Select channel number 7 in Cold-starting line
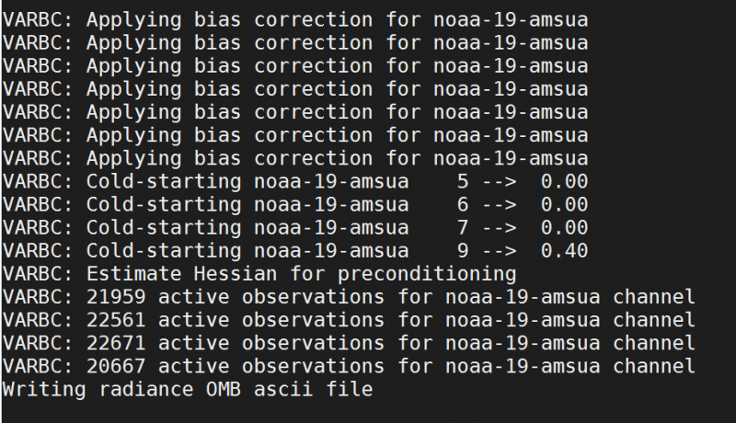The width and height of the screenshot is (736, 423). click(462, 227)
